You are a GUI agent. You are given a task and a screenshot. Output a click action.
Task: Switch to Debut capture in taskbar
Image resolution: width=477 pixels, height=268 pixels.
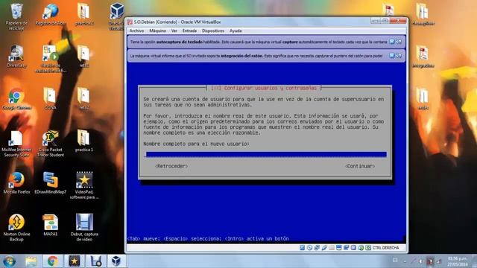[x=95, y=261]
